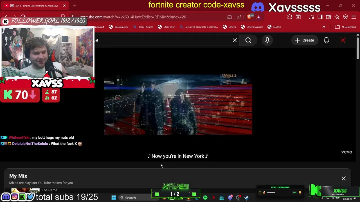The width and height of the screenshot is (360, 202).
Task: Open the Leo AI sparkle icon
Action: 337,17
